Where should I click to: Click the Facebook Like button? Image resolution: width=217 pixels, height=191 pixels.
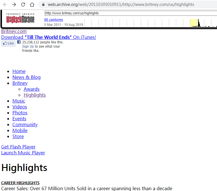pyautogui.click(x=8, y=43)
